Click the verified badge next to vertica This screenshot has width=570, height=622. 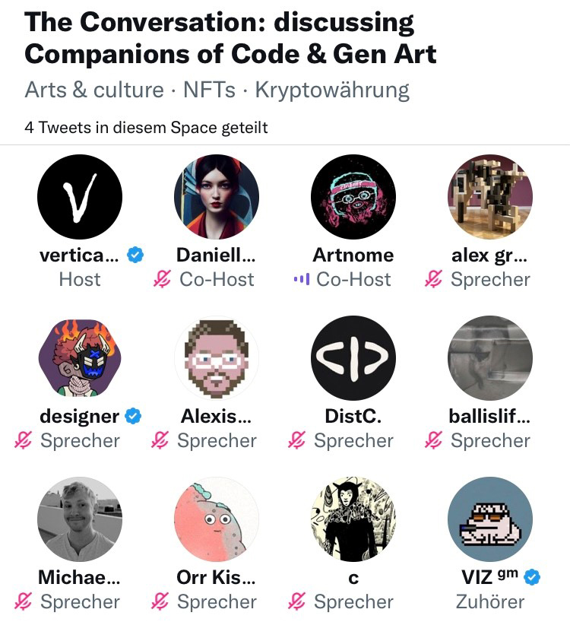135,255
